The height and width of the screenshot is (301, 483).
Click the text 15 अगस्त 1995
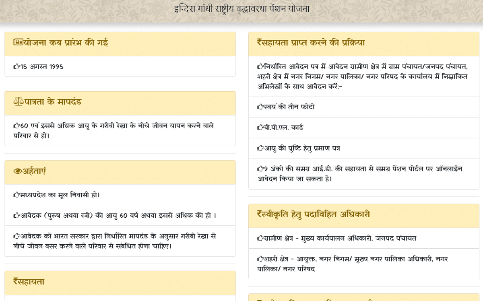coord(42,67)
